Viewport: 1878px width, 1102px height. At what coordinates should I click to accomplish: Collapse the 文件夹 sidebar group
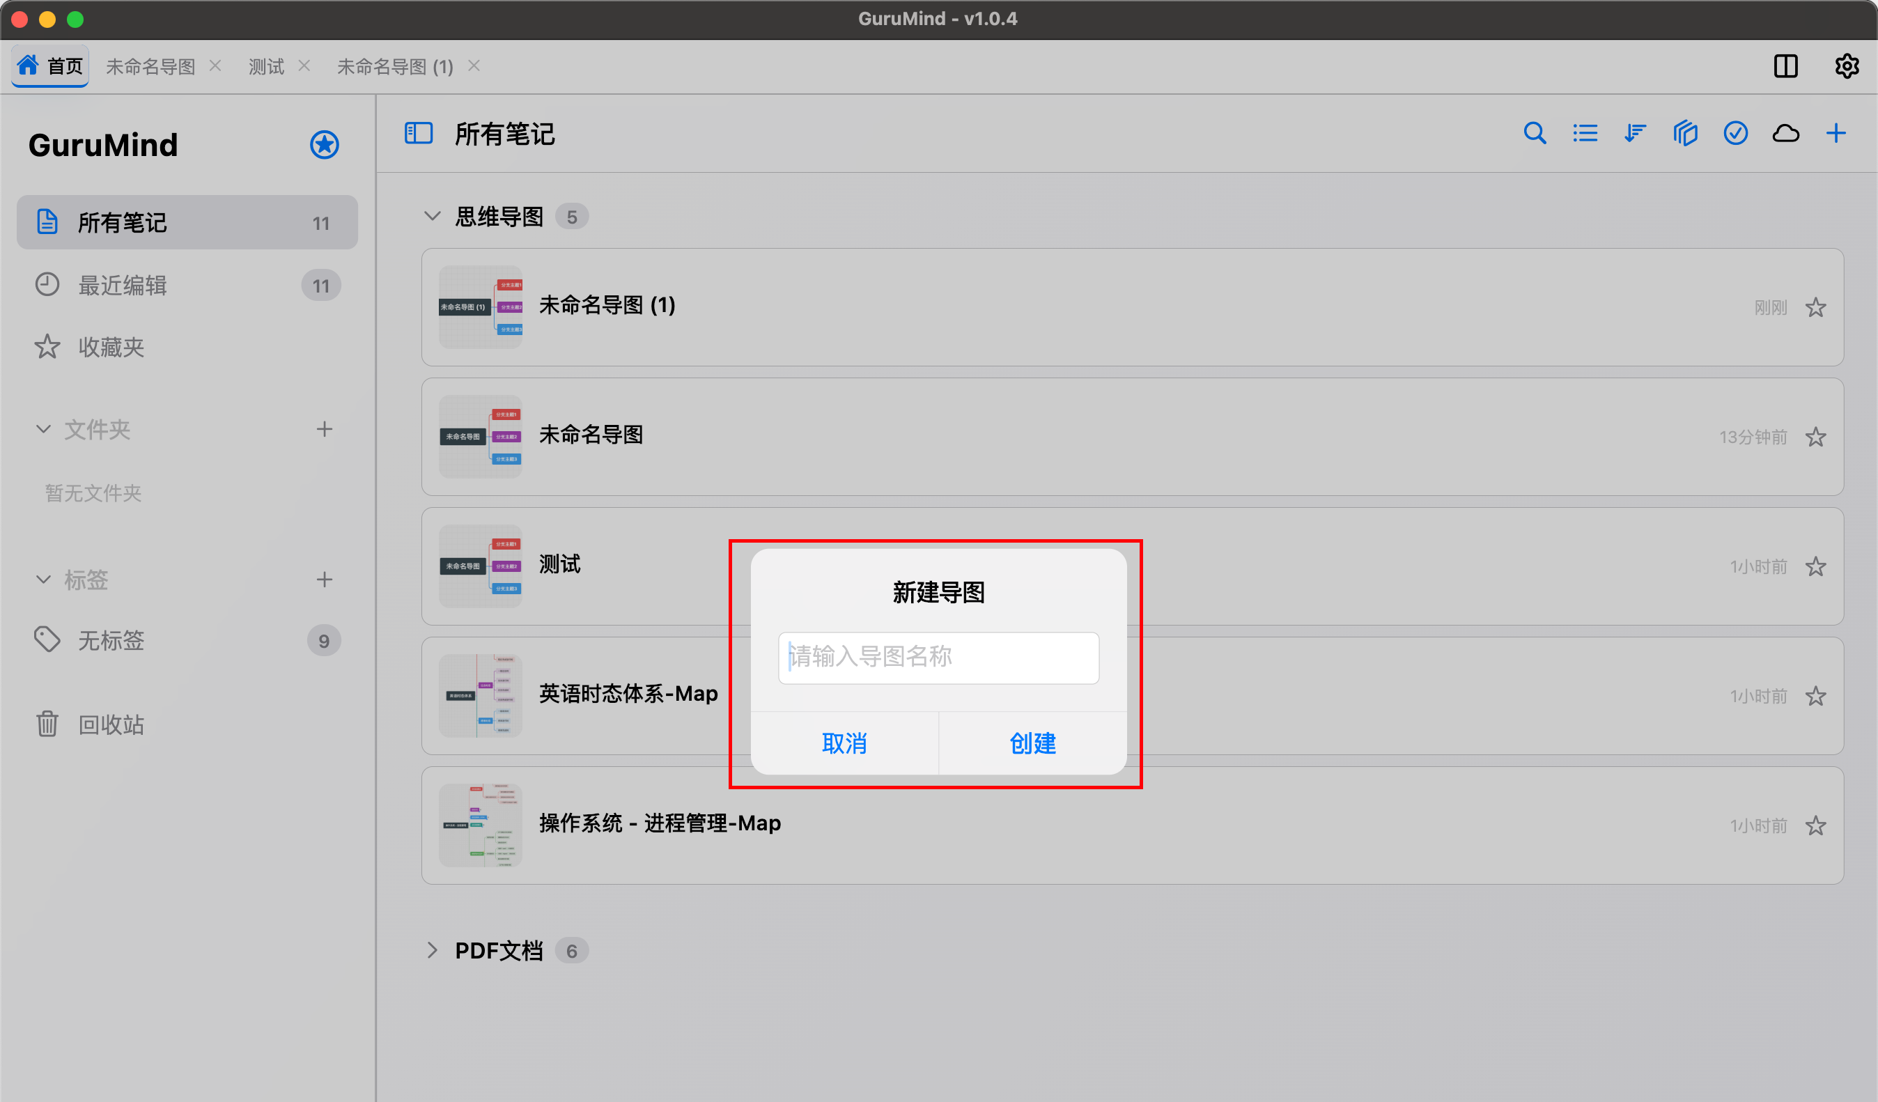point(43,429)
